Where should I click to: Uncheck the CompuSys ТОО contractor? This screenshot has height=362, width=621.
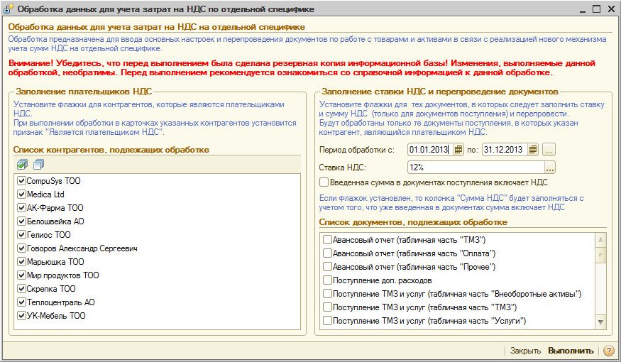(x=21, y=181)
